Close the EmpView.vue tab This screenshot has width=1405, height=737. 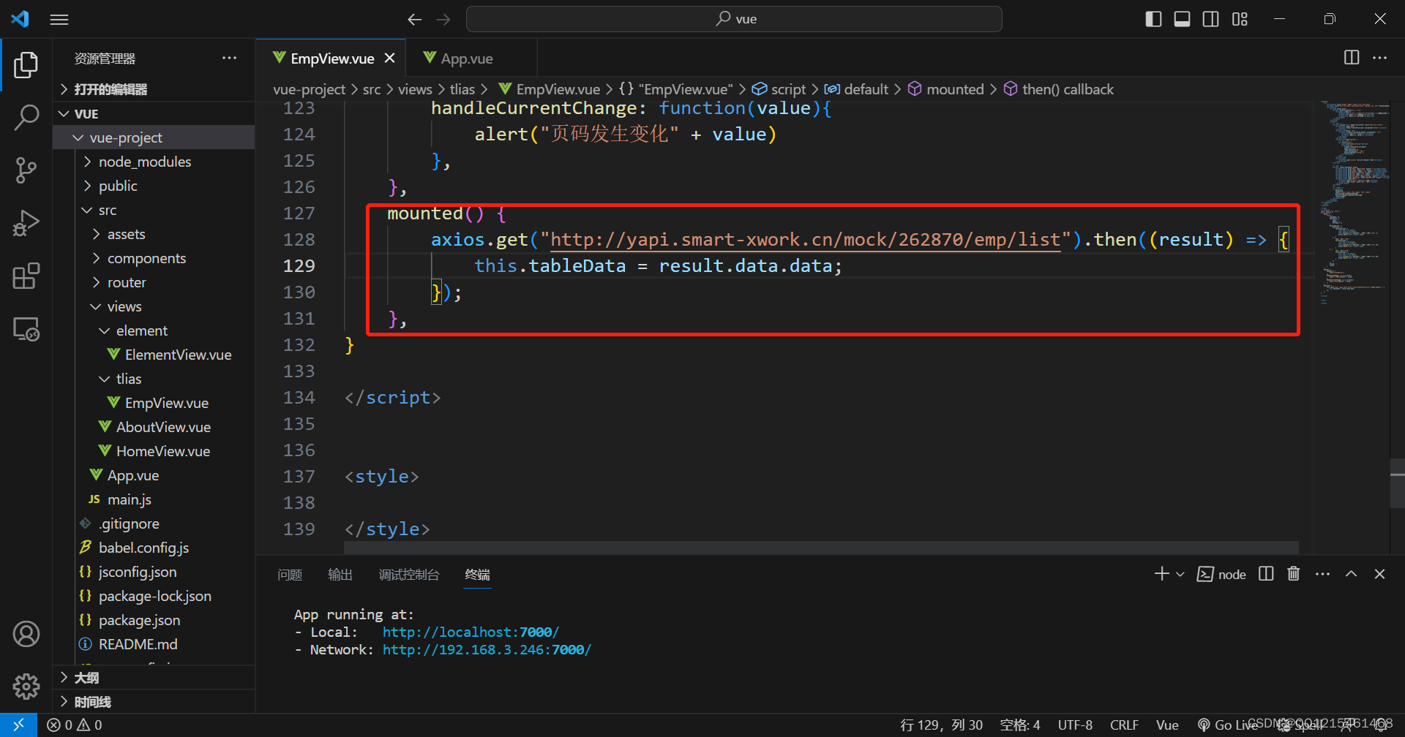pyautogui.click(x=390, y=58)
